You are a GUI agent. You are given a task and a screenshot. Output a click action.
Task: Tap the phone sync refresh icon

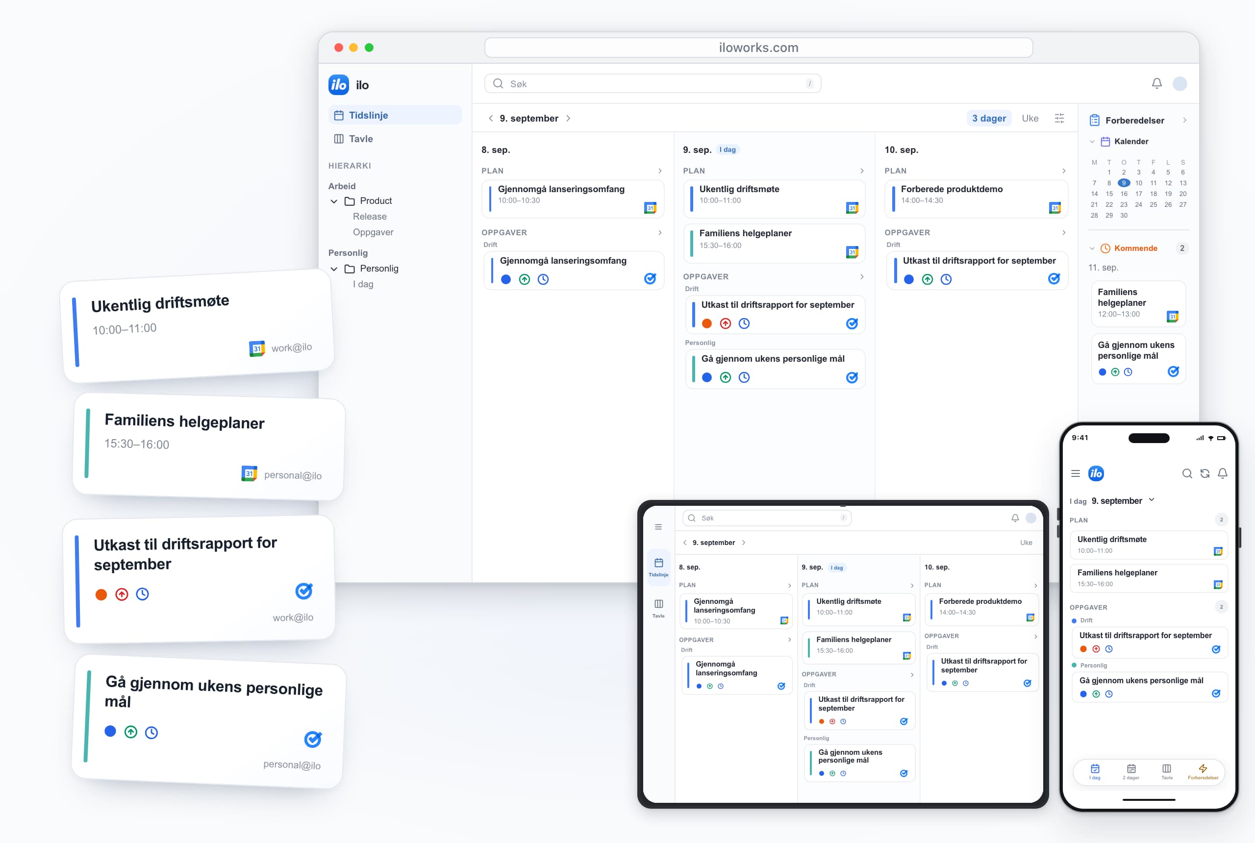(x=1205, y=473)
